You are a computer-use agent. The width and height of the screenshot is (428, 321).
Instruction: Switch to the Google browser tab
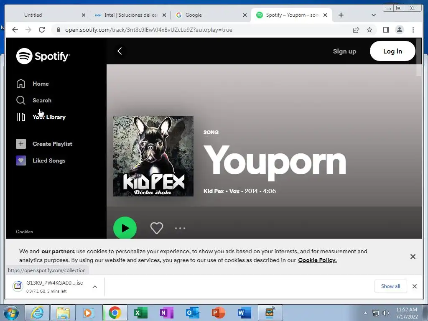click(194, 15)
